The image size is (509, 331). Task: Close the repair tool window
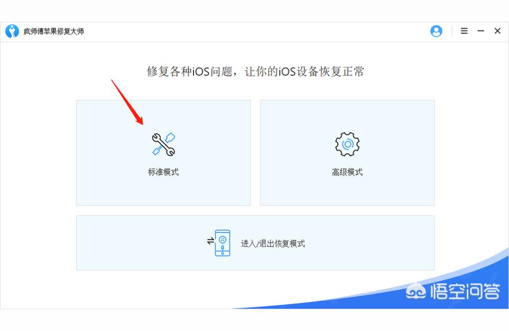click(x=497, y=31)
